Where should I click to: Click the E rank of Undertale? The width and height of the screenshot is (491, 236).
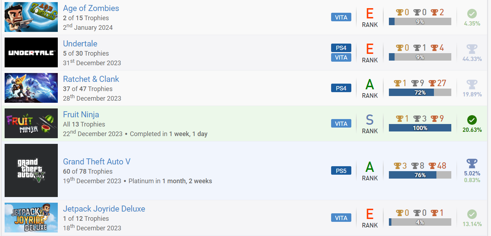point(370,49)
